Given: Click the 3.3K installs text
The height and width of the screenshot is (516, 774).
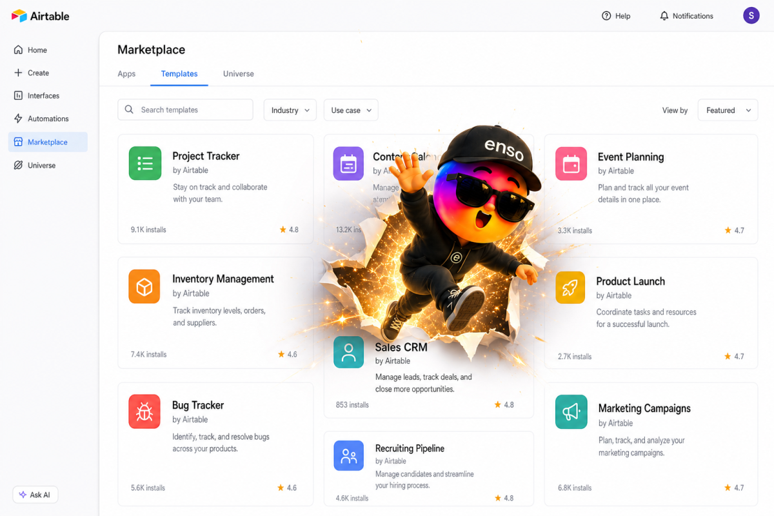Looking at the screenshot, I should 575,230.
